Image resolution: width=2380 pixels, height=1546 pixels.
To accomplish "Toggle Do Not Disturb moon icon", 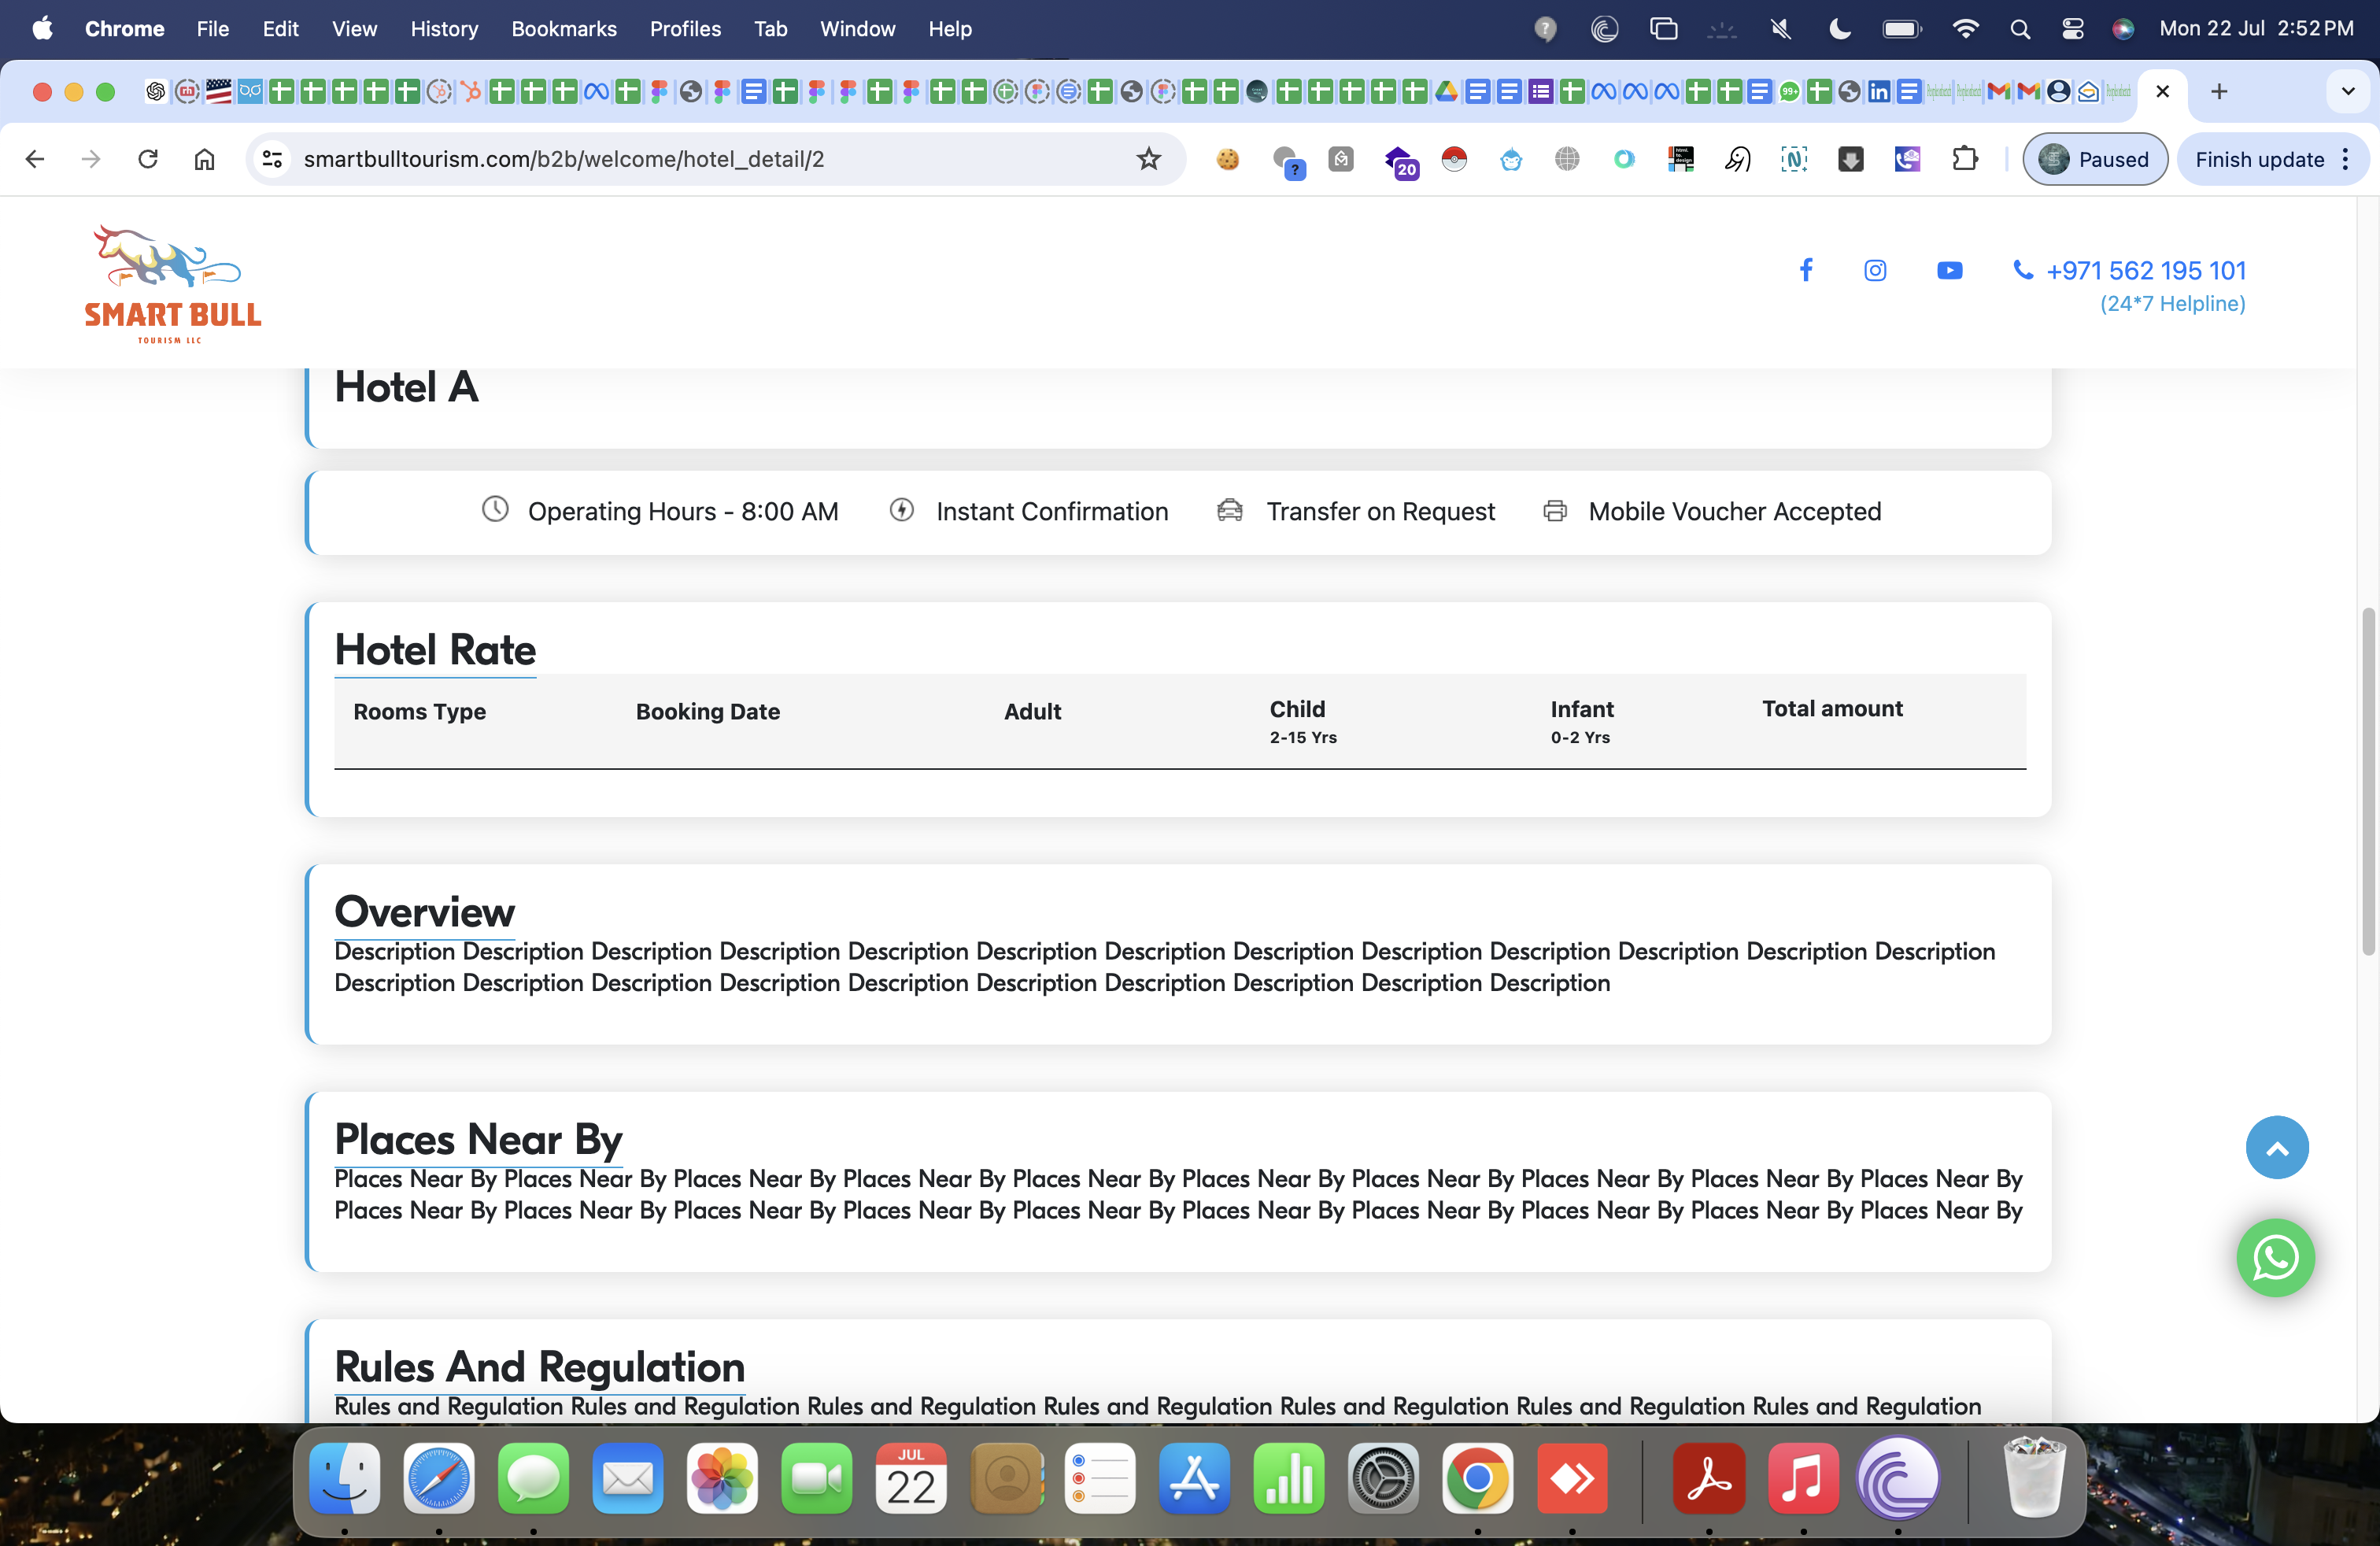I will tap(1839, 29).
